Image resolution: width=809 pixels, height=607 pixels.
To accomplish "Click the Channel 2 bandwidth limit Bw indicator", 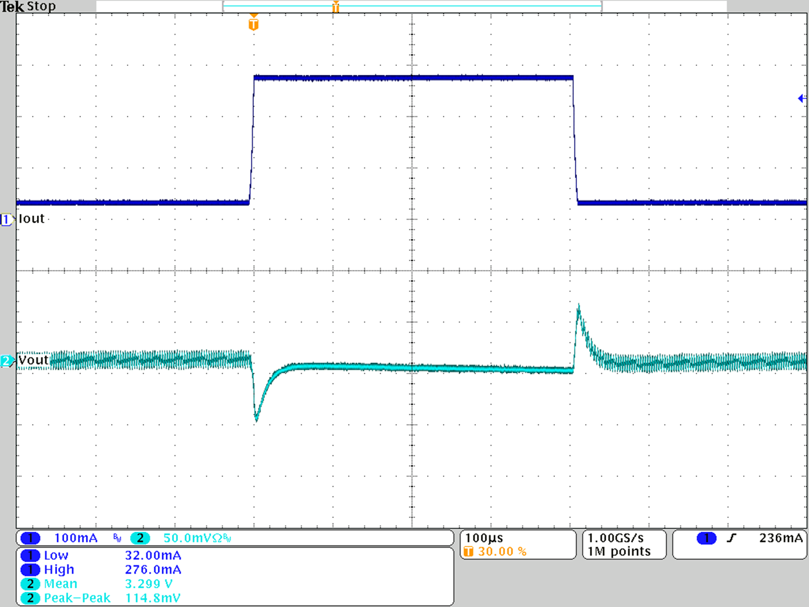I will [x=227, y=537].
